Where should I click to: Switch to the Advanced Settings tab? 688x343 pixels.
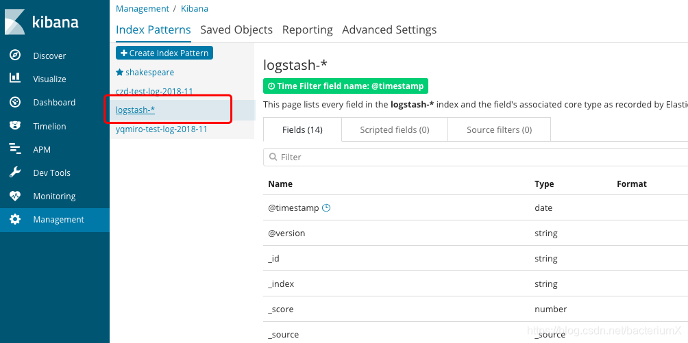coord(389,30)
